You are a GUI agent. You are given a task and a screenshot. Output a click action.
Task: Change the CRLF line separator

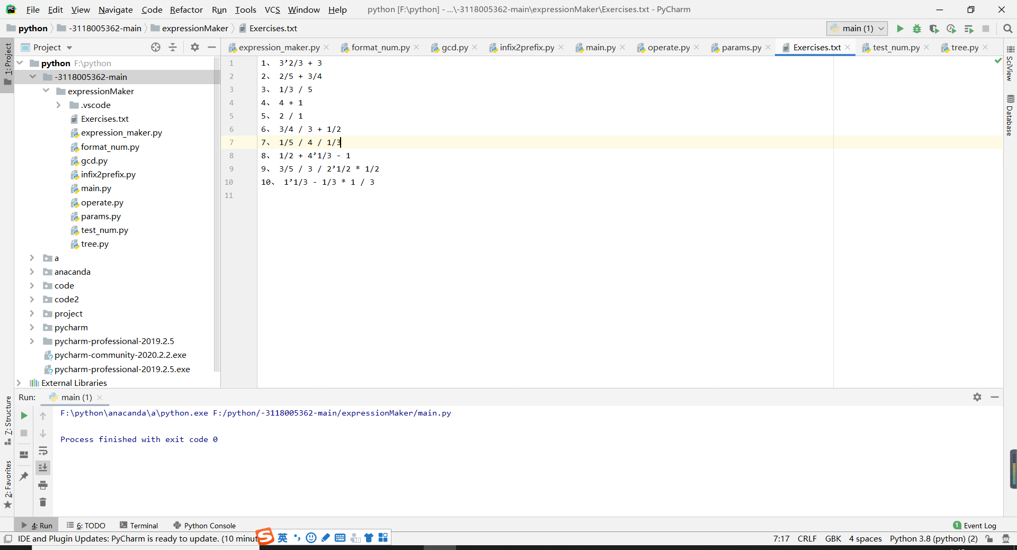(807, 539)
